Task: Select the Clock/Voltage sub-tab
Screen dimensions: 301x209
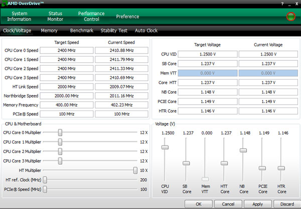Action: point(17,30)
